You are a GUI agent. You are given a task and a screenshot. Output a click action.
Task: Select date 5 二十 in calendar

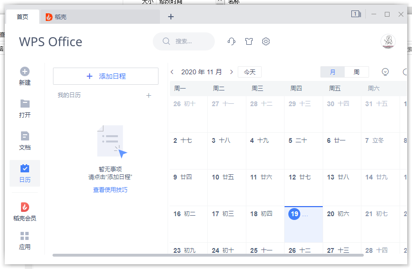tap(304, 151)
